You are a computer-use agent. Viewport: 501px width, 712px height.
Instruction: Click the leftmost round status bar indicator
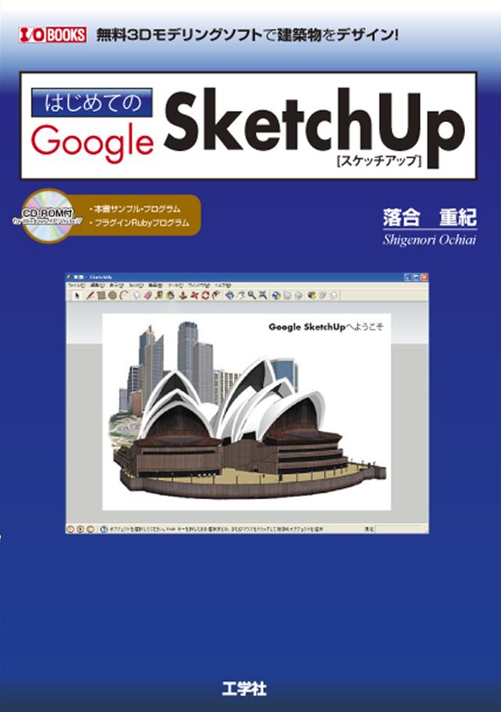coord(70,529)
